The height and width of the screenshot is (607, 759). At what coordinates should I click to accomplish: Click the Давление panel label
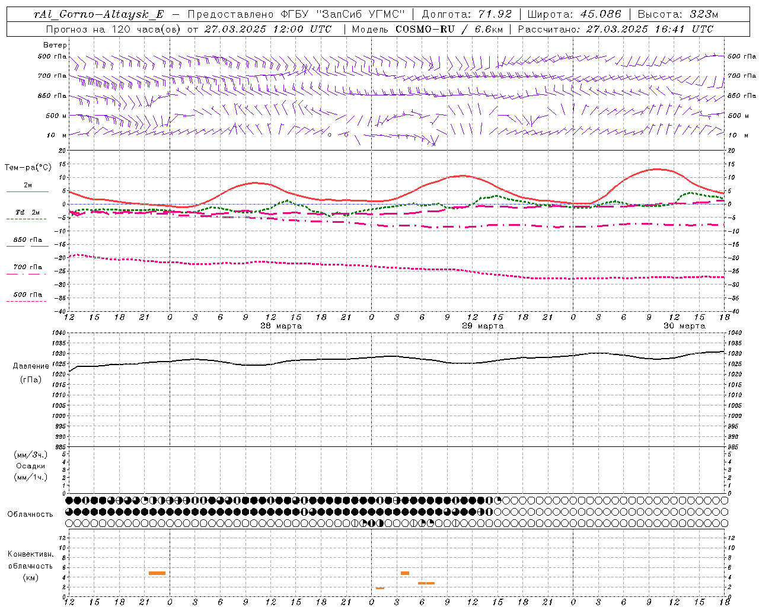pos(31,366)
